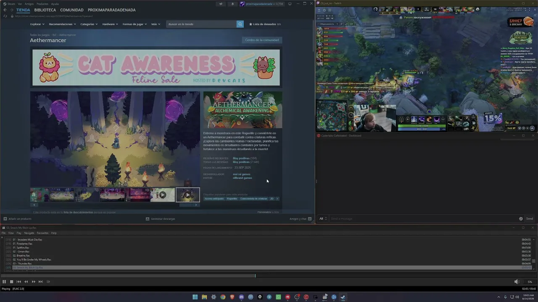Click the Steam store search magnifier
This screenshot has height=302, width=538.
(x=240, y=24)
